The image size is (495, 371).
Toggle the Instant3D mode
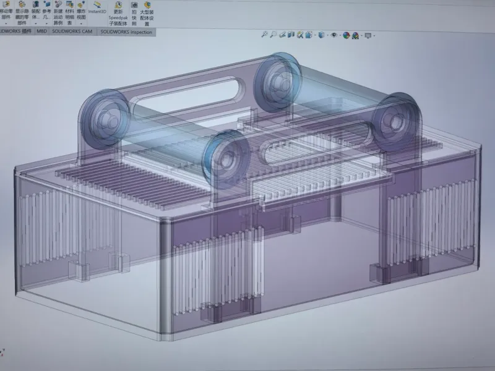click(97, 8)
